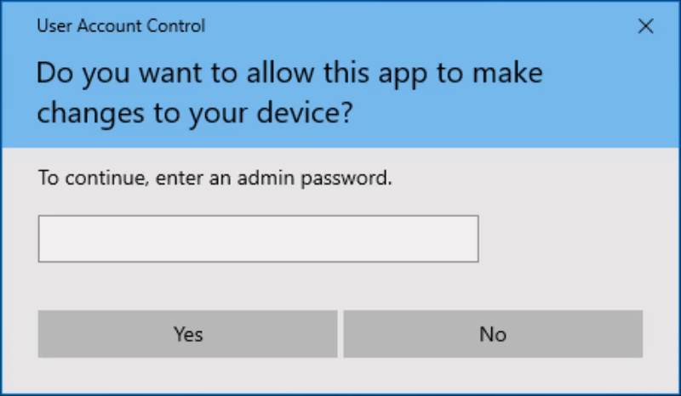Place the cursor in the admin password field
The width and height of the screenshot is (681, 396).
click(x=258, y=239)
